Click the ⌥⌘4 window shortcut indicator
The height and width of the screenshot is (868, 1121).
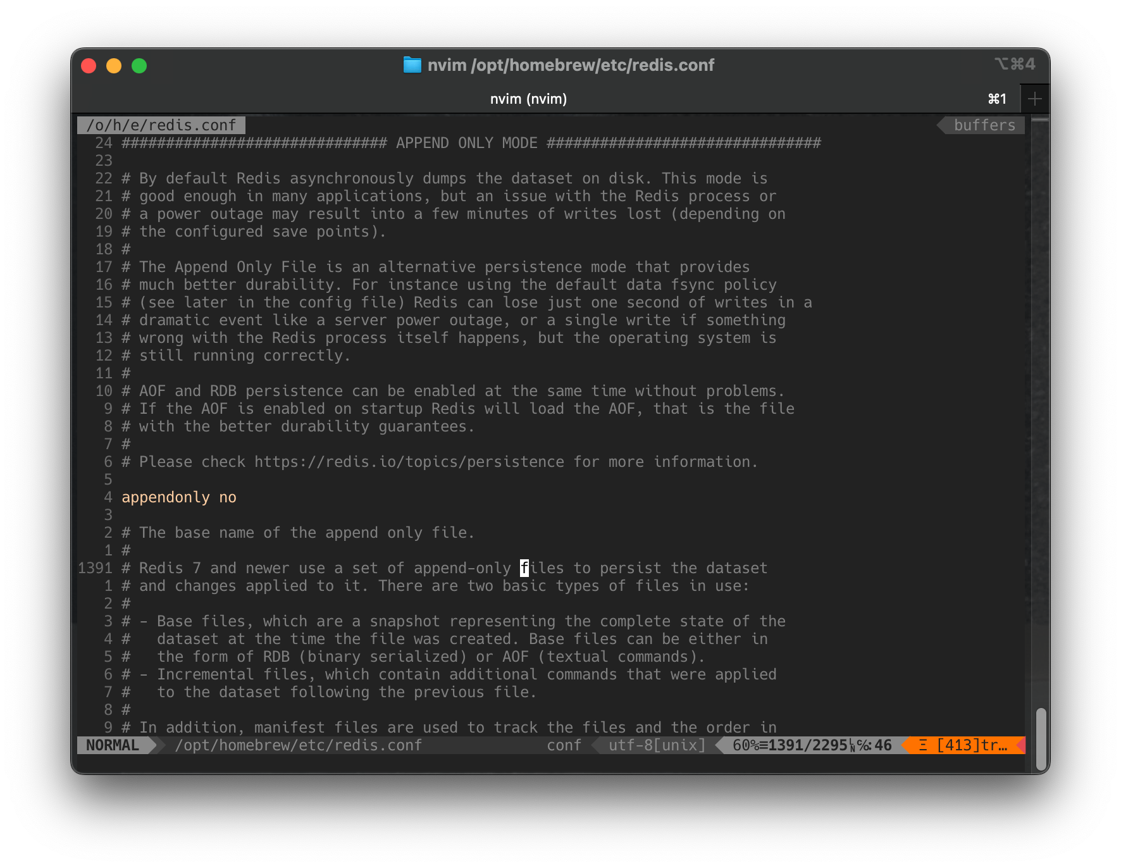1015,64
